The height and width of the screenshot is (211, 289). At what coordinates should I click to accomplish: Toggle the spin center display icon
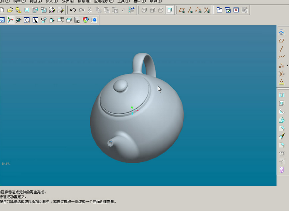10,20
